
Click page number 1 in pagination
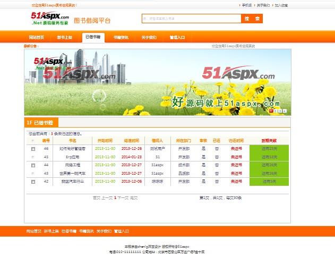pyautogui.click(x=115, y=198)
